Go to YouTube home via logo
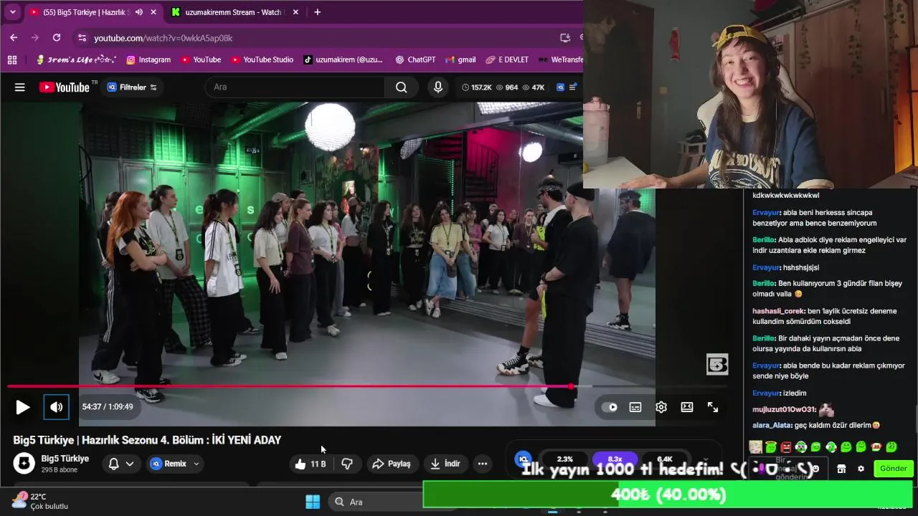Screen dimensions: 918x516 pos(65,87)
